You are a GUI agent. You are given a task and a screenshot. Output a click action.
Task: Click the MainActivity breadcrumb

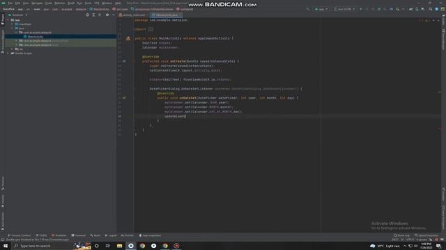tap(99, 9)
